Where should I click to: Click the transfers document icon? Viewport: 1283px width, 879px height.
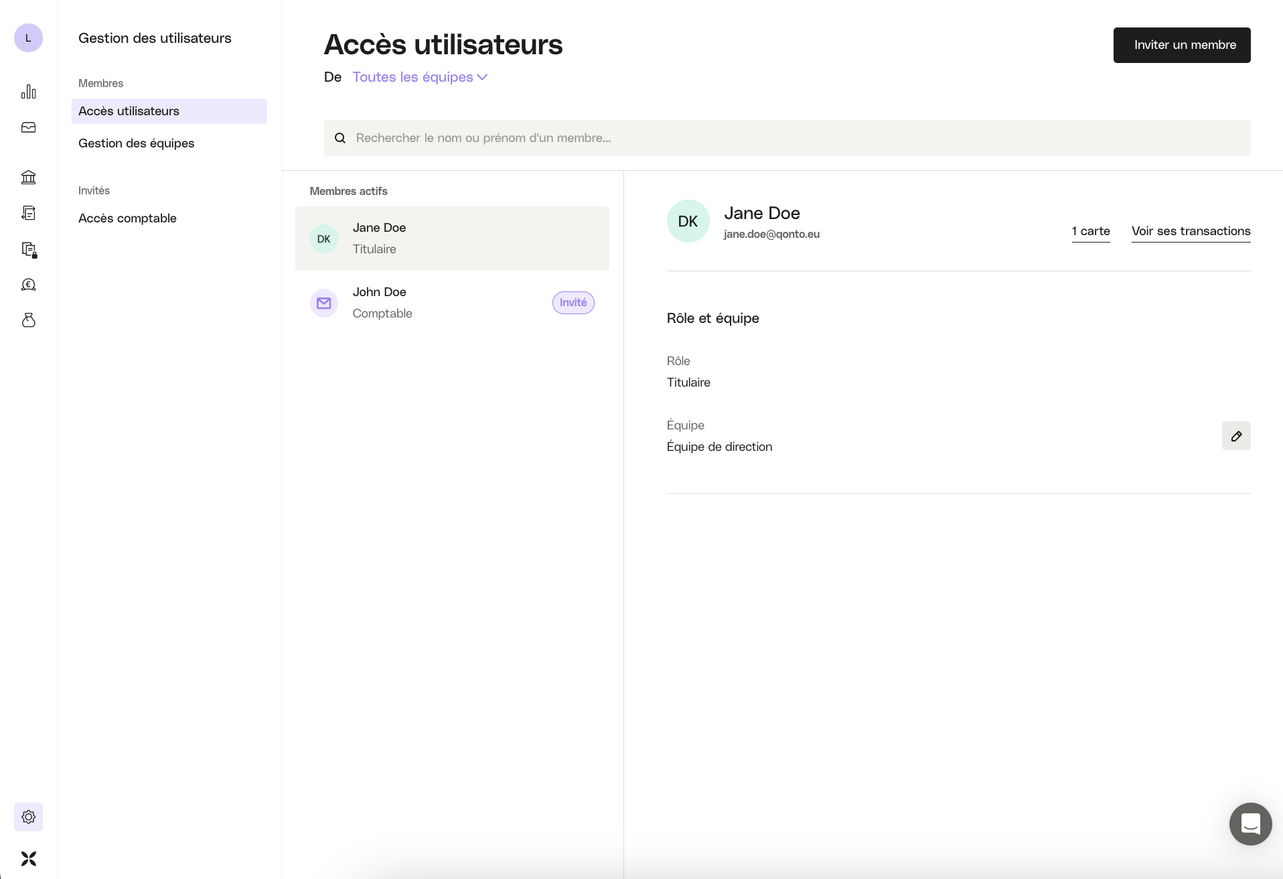(28, 213)
